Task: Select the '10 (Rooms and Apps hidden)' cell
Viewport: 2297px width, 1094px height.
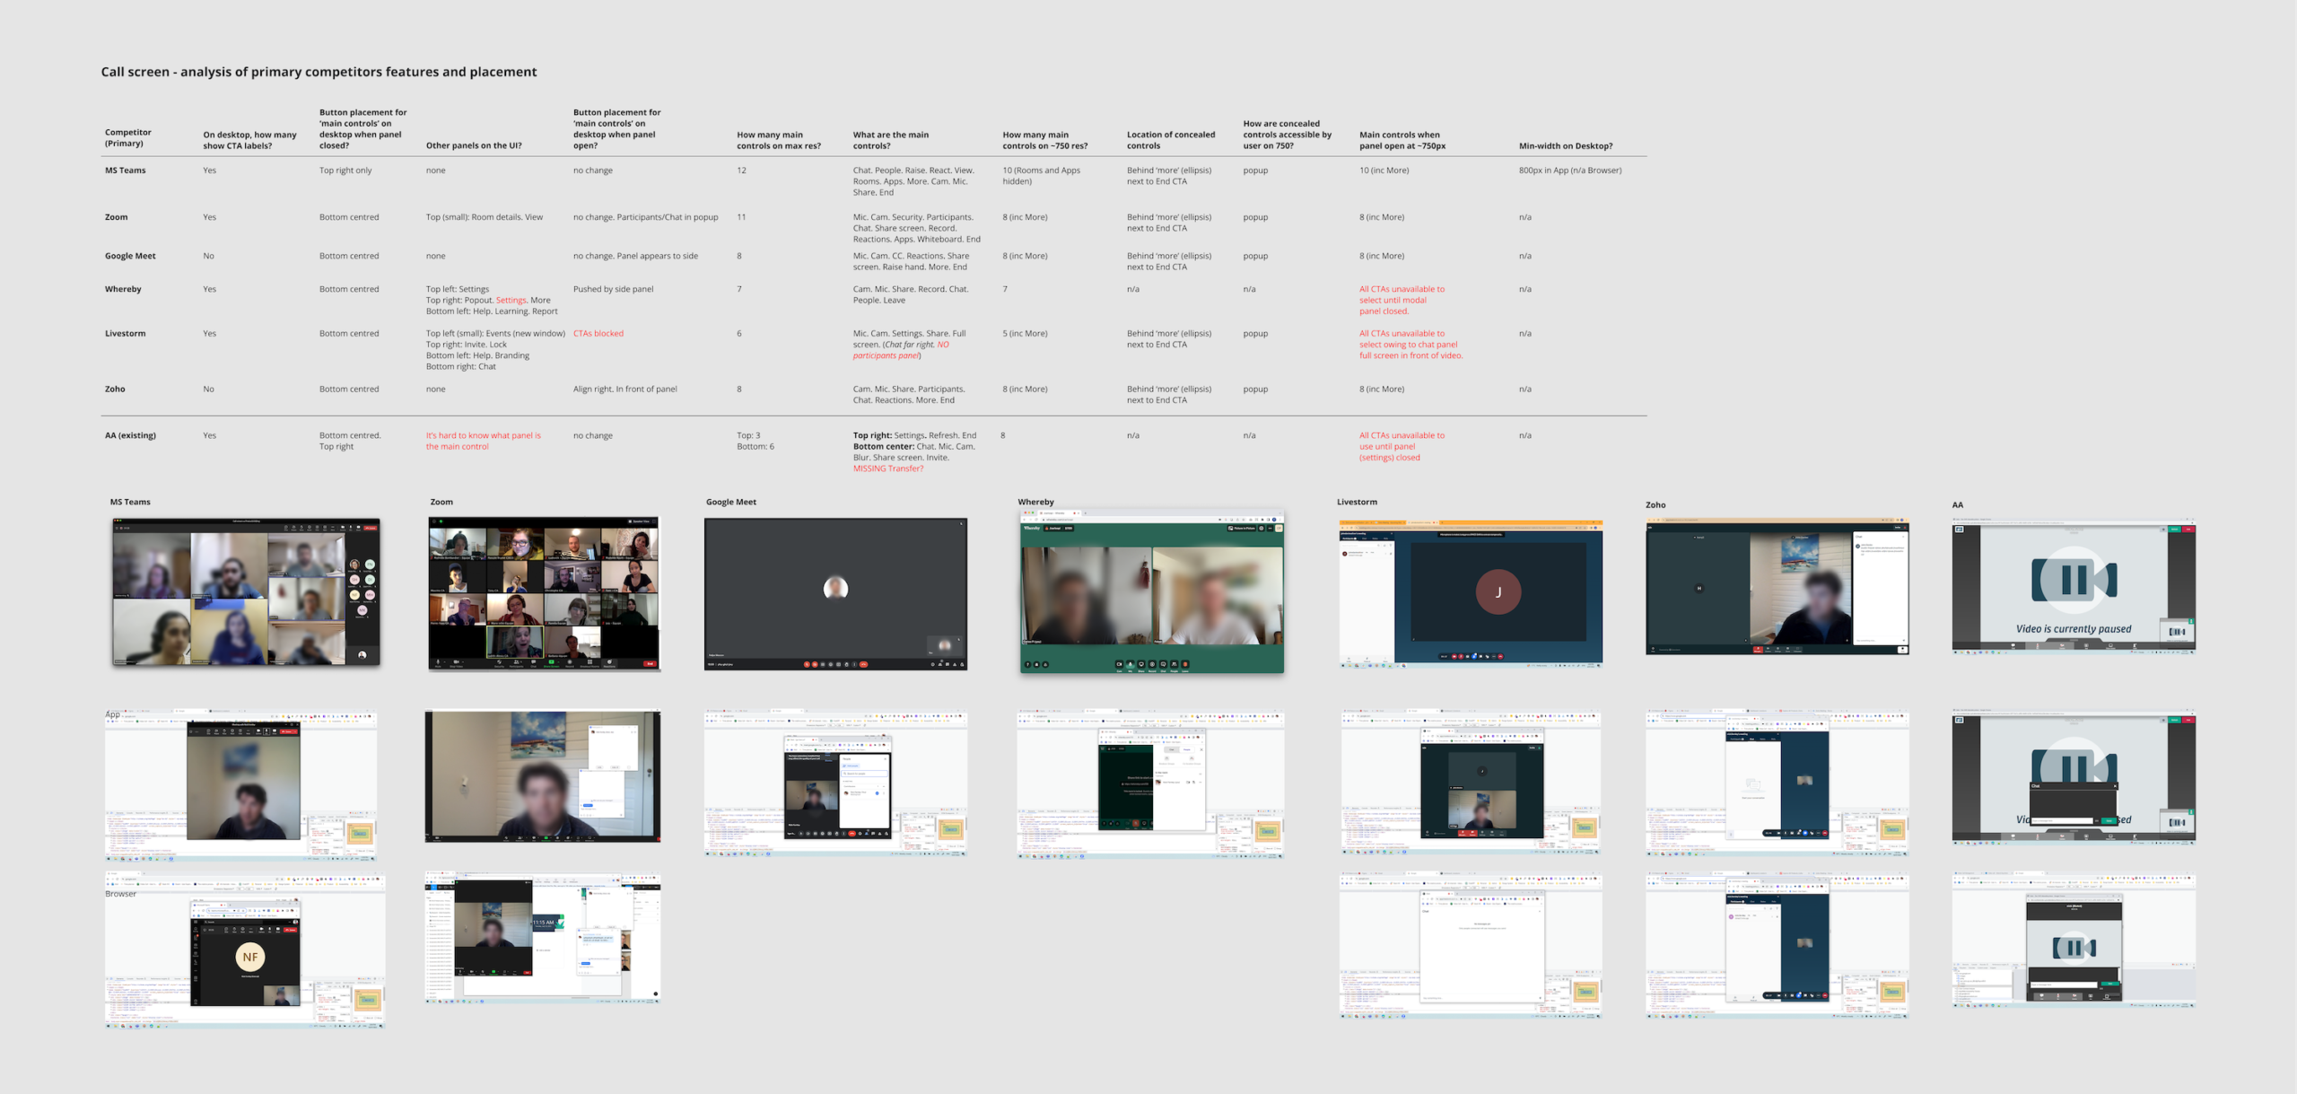Action: (1042, 176)
